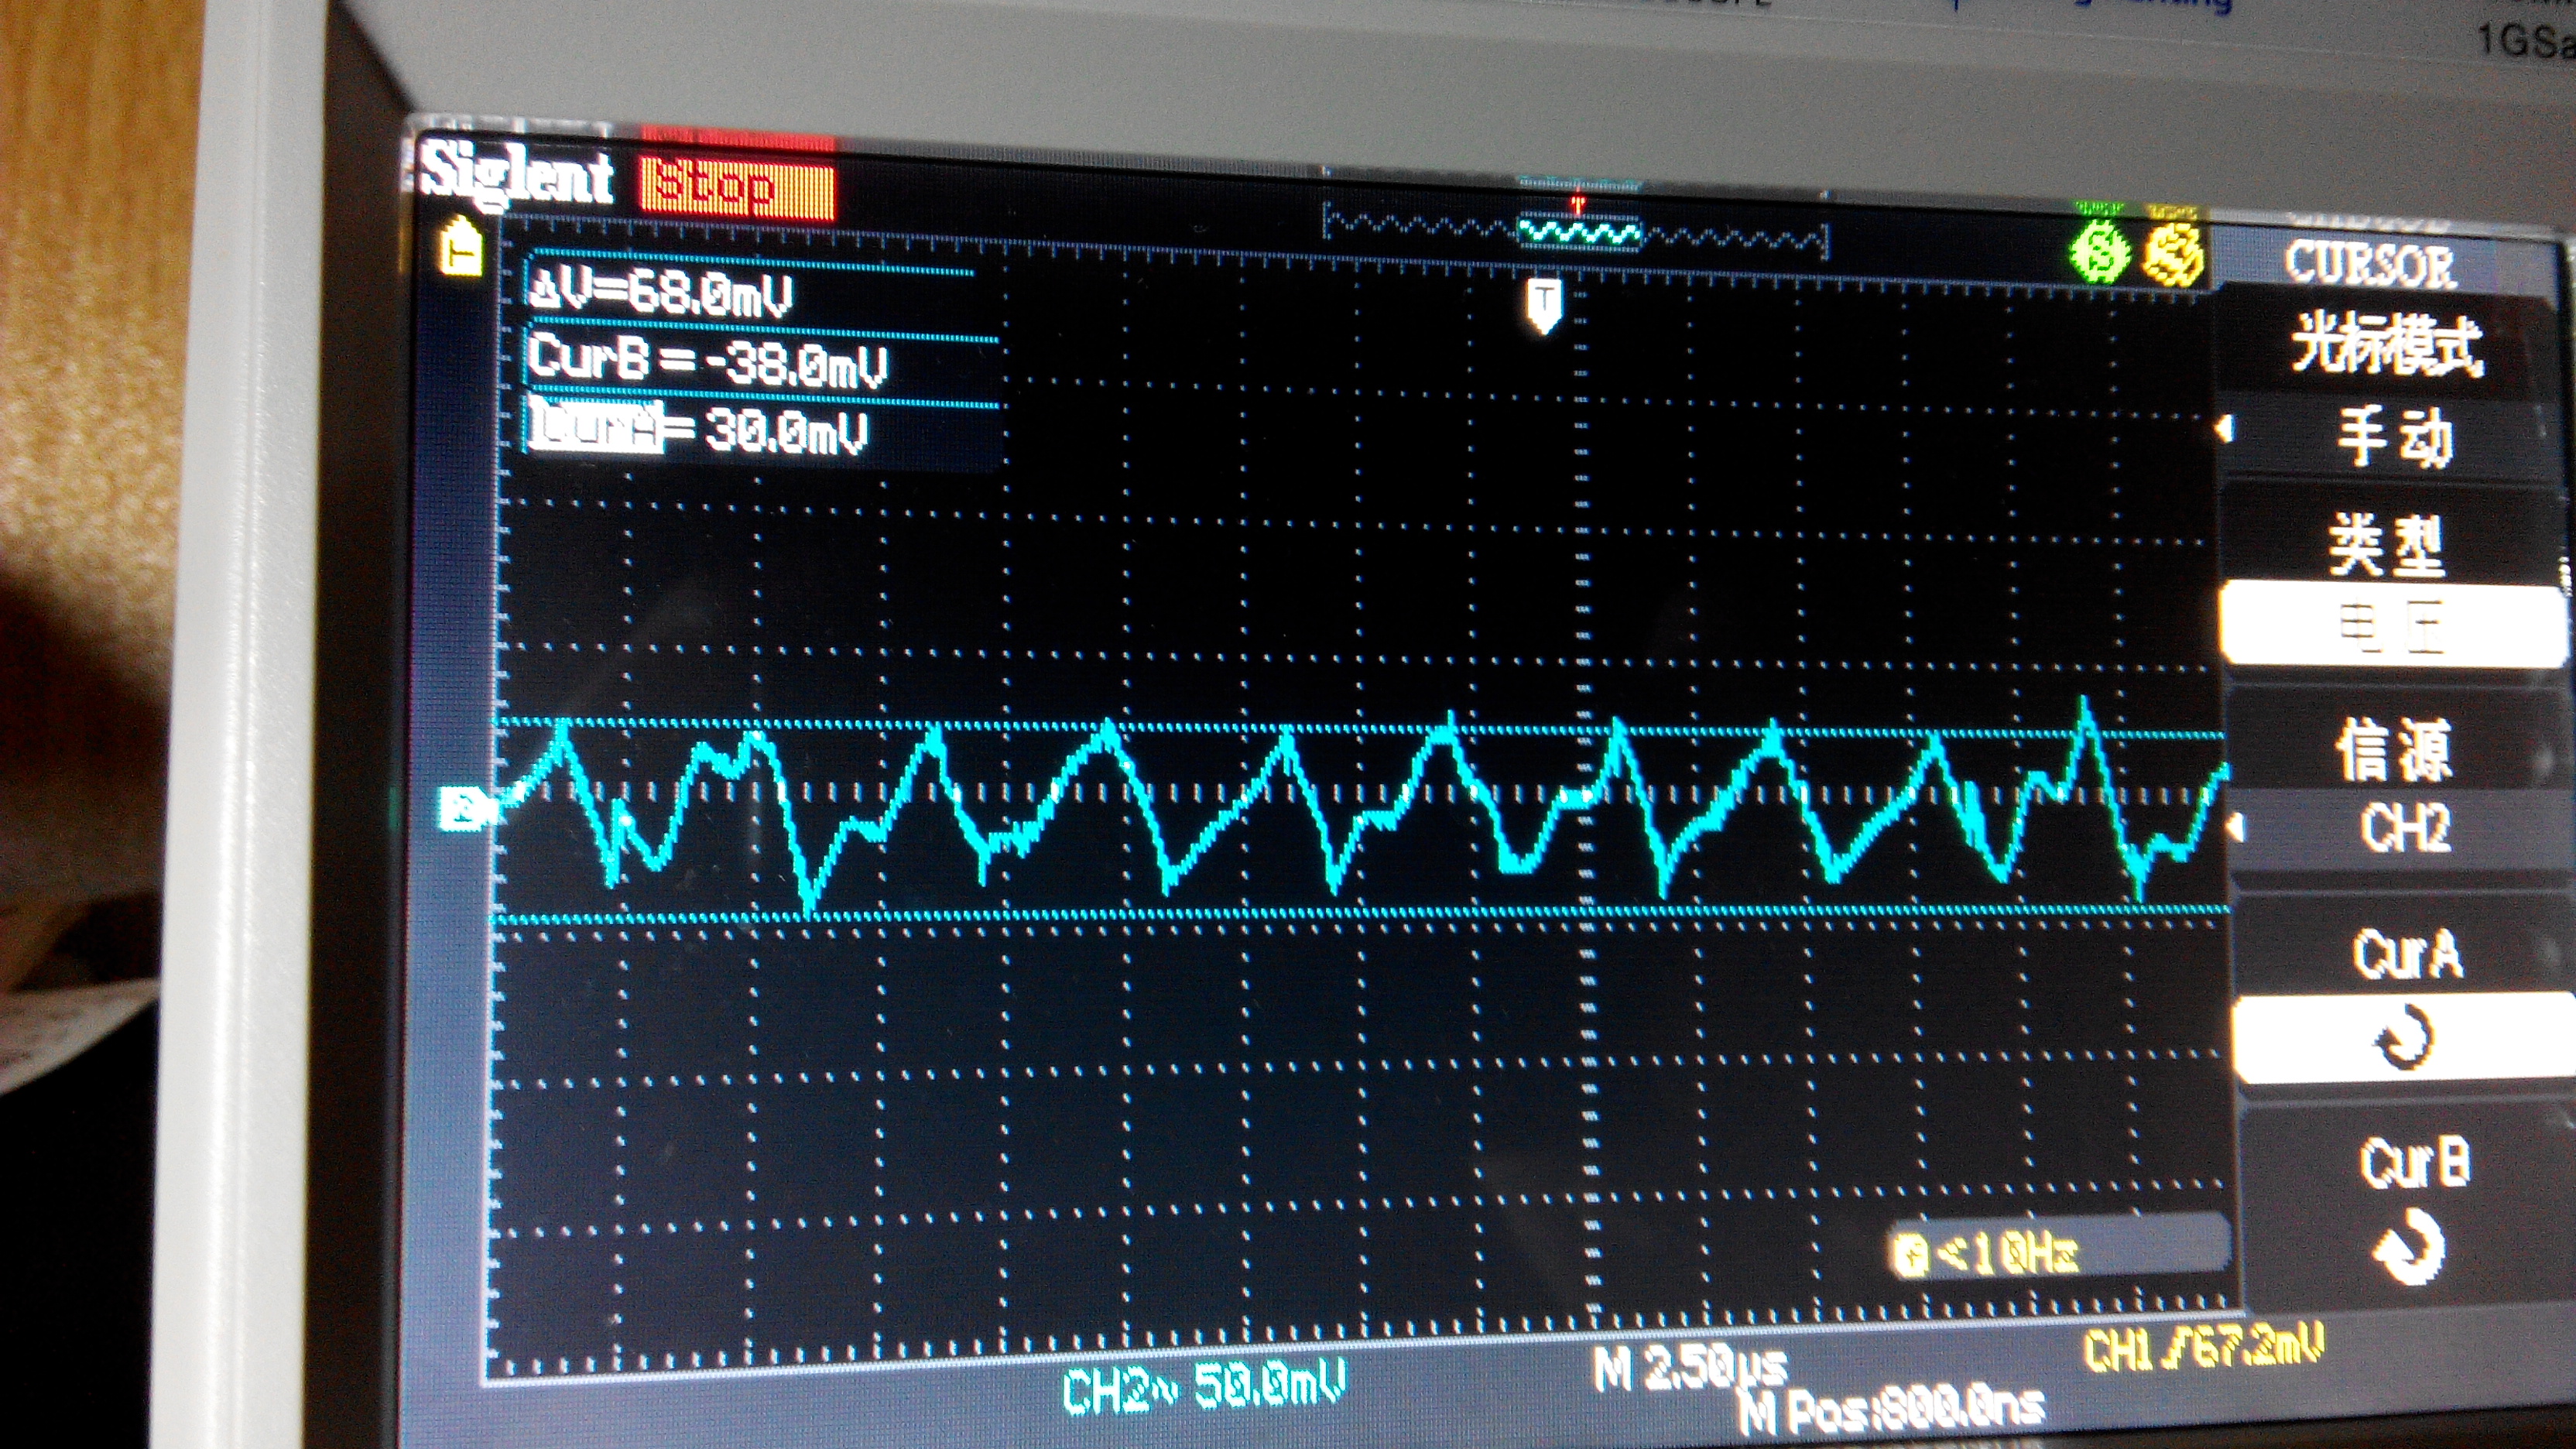Click the green icon in the top status bar
Screen dimensions: 2576x1449
(x=2100, y=253)
